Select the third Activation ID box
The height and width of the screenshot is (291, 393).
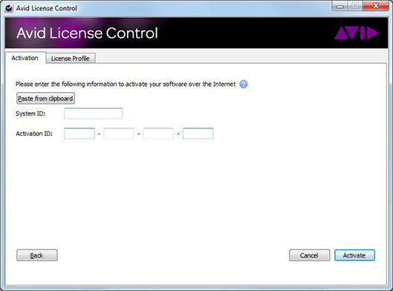coord(158,134)
